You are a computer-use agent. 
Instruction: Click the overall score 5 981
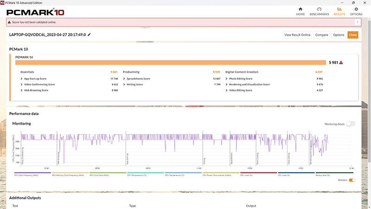(333, 63)
